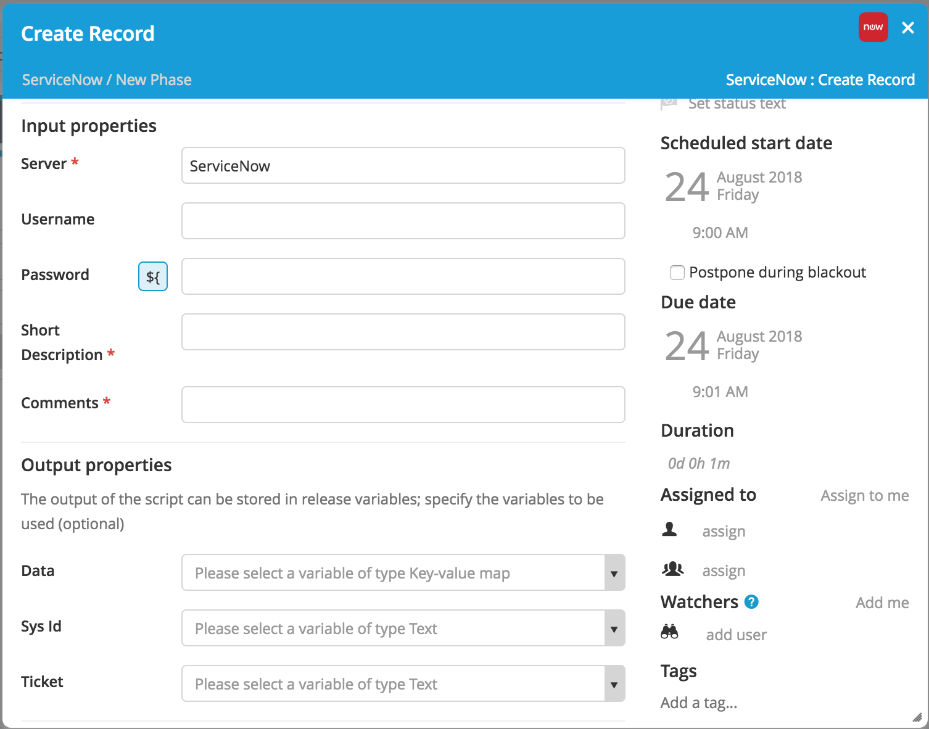Image resolution: width=929 pixels, height=729 pixels.
Task: Open the Sys Id variable dropdown
Action: [x=403, y=628]
